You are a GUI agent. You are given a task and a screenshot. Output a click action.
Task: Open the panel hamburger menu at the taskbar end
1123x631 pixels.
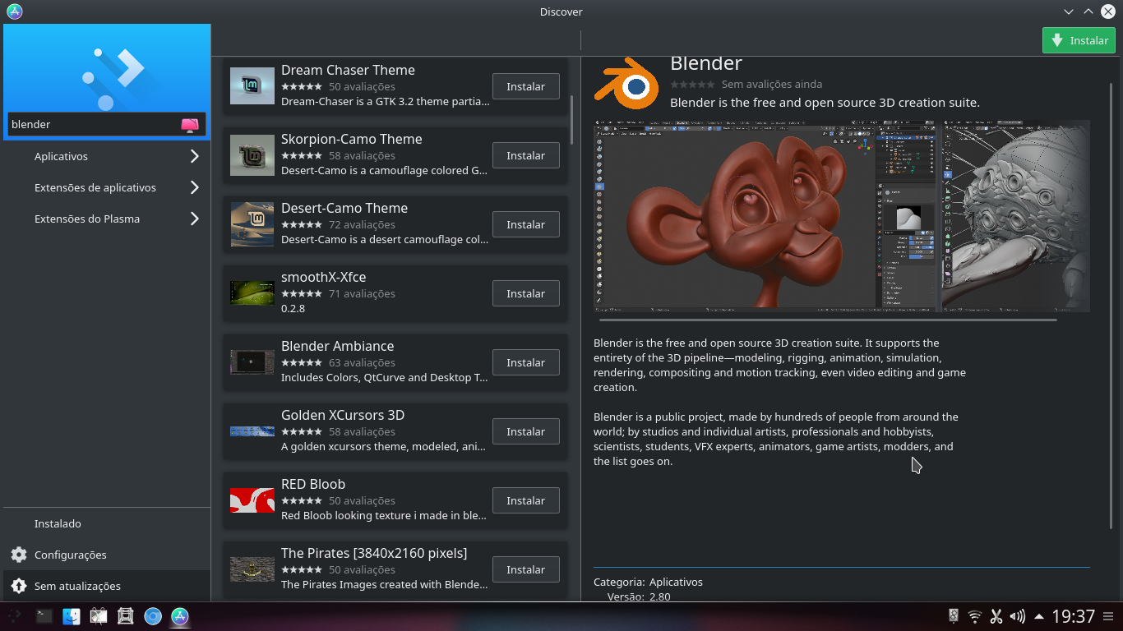tap(1109, 616)
